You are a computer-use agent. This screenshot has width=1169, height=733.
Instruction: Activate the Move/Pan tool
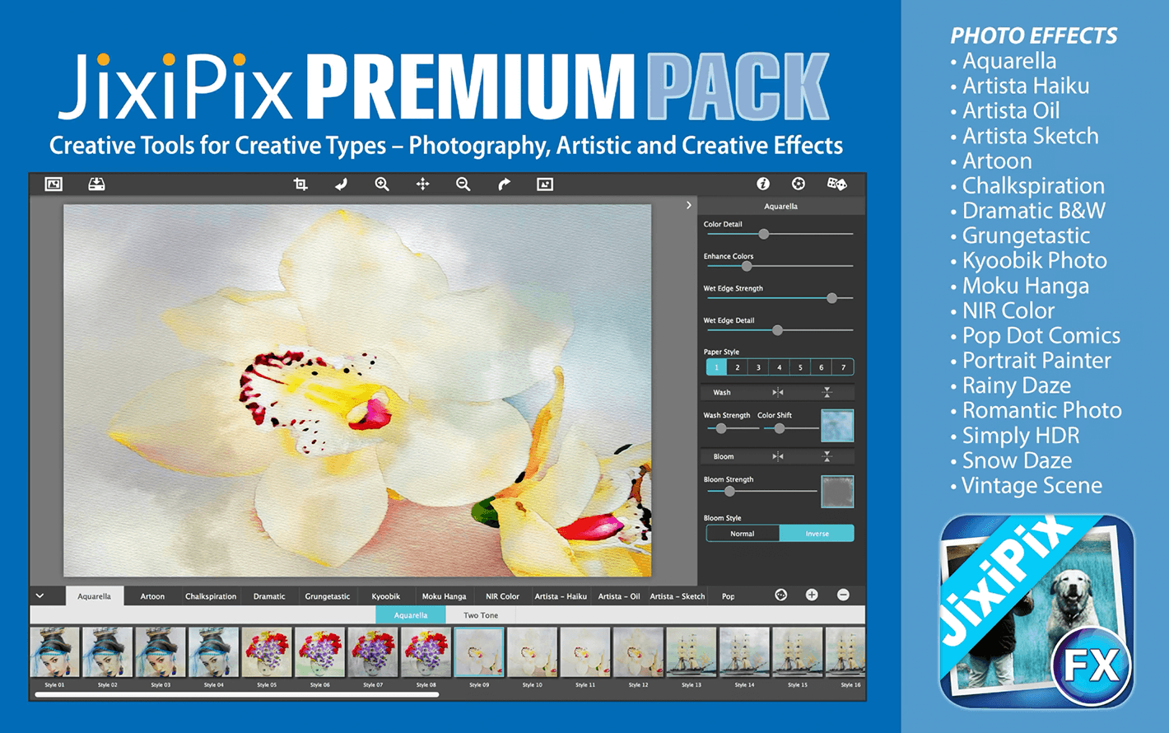coord(422,184)
